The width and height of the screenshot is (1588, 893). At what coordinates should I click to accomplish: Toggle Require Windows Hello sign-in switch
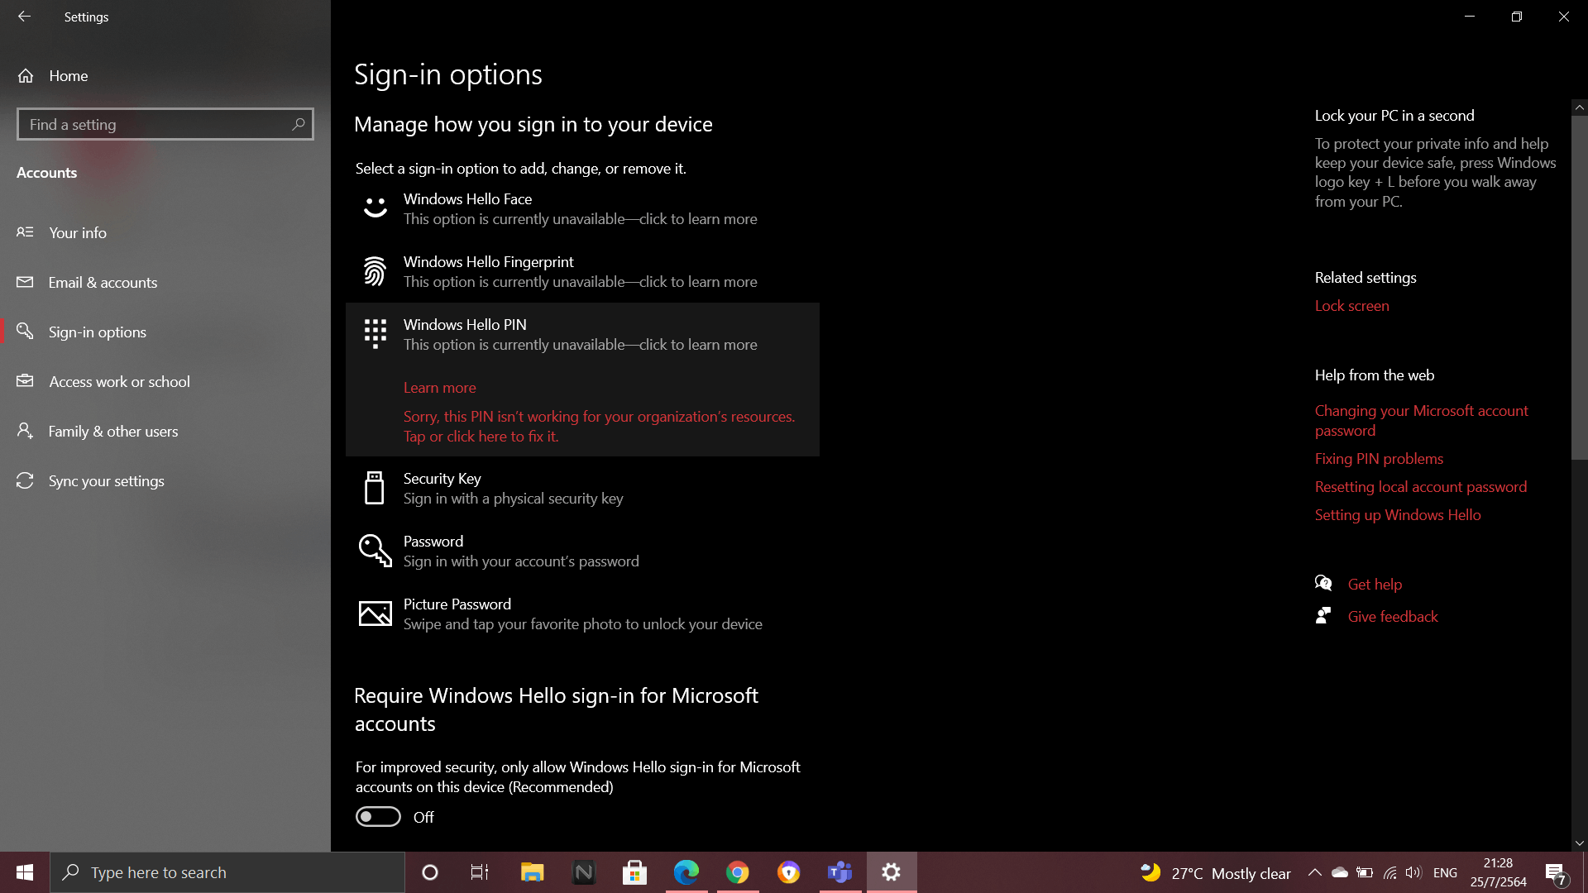tap(378, 817)
